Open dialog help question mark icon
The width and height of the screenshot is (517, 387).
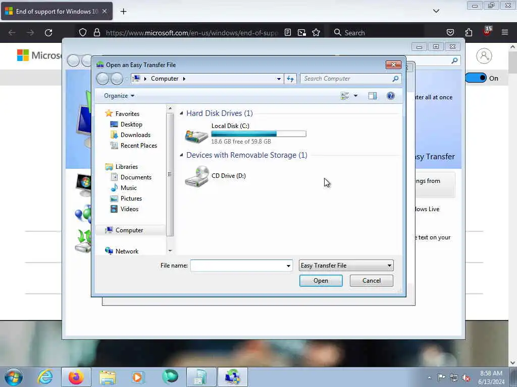click(x=390, y=96)
